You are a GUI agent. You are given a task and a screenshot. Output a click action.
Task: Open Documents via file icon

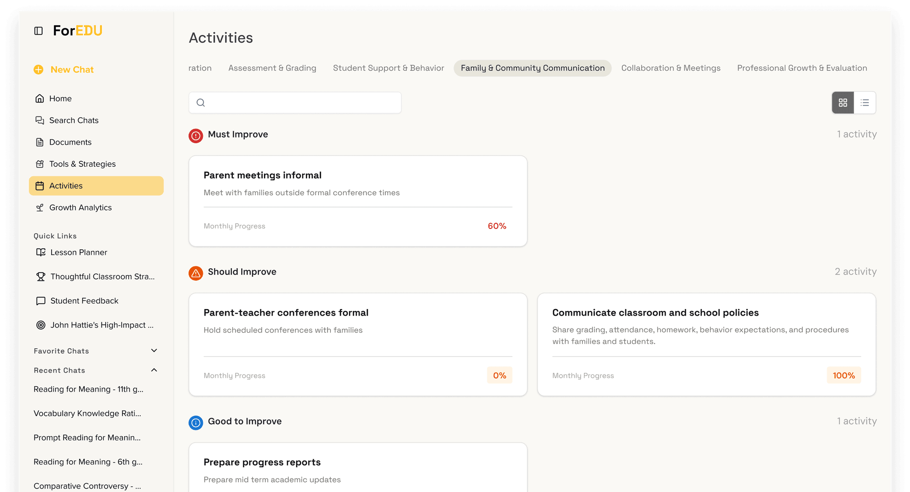40,142
